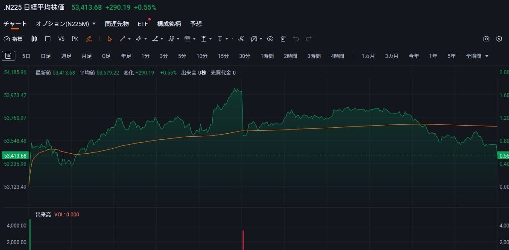The width and height of the screenshot is (509, 250).
Task: Switch to the 構成銘柄 tab
Action: [169, 24]
